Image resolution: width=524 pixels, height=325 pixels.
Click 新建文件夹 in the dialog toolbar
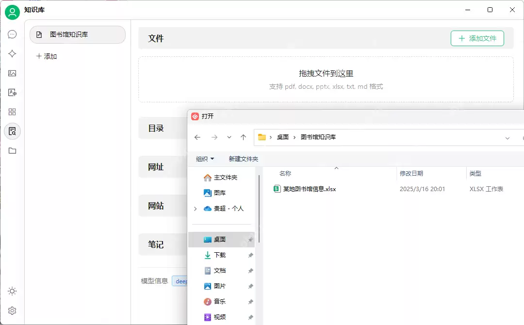[x=243, y=159]
